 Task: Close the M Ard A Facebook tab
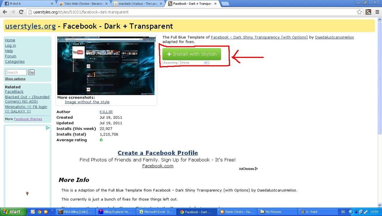pos(52,4)
